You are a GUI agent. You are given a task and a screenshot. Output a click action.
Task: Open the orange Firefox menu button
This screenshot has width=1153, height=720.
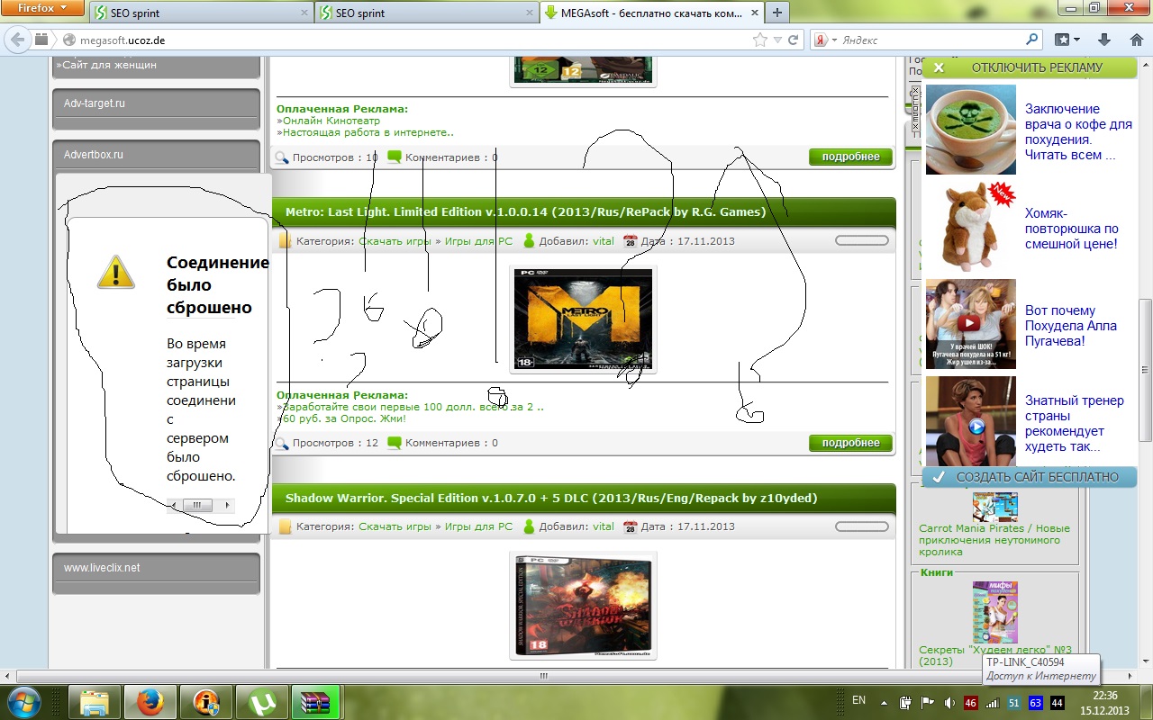pos(42,9)
